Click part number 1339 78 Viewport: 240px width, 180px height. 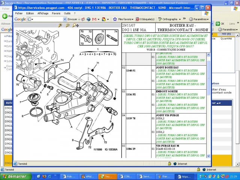[131, 118]
